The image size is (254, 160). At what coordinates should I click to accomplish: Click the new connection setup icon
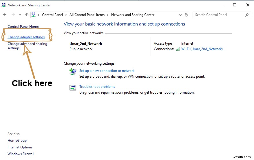coord(73,72)
